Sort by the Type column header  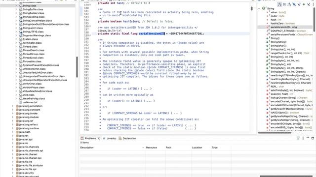221,147
